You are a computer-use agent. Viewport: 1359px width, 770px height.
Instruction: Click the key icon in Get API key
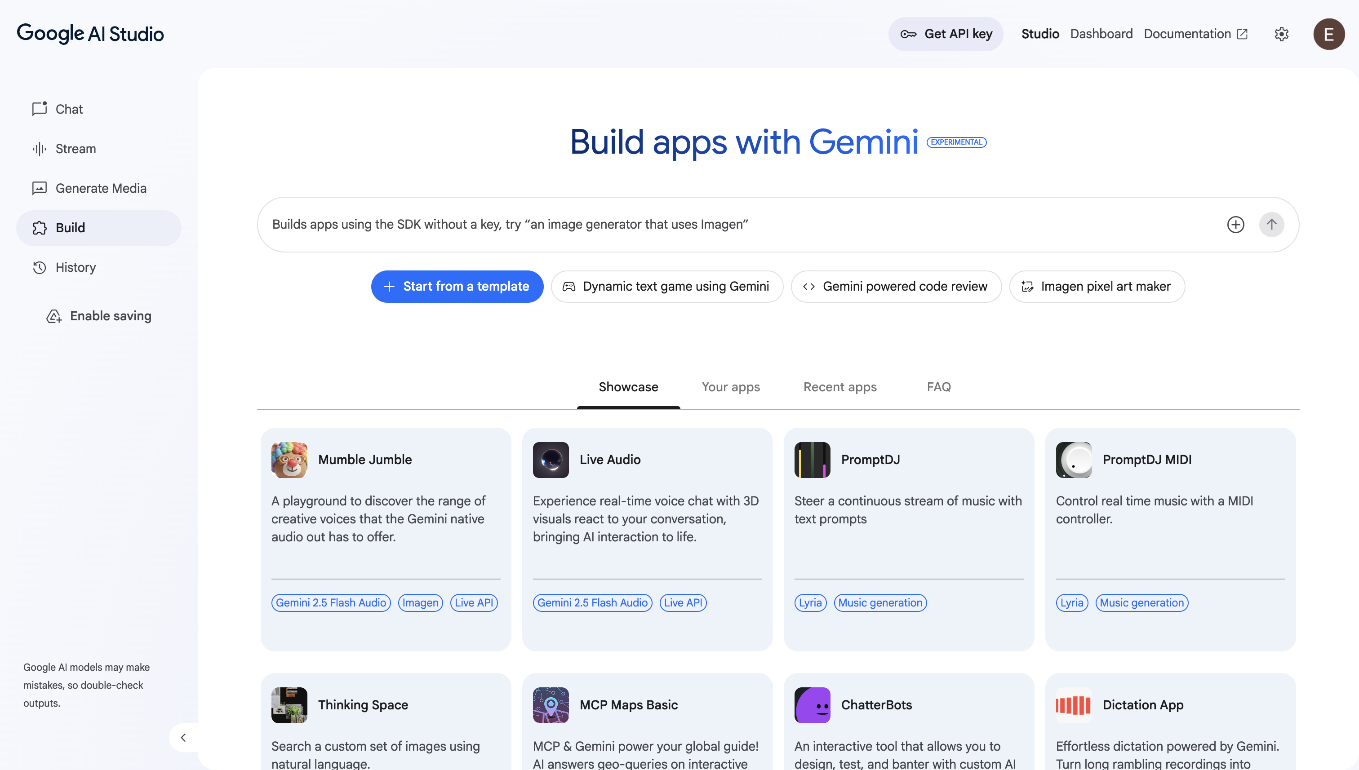[908, 35]
